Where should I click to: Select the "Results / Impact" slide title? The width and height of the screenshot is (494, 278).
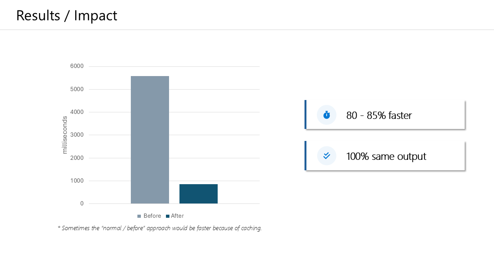click(x=67, y=15)
